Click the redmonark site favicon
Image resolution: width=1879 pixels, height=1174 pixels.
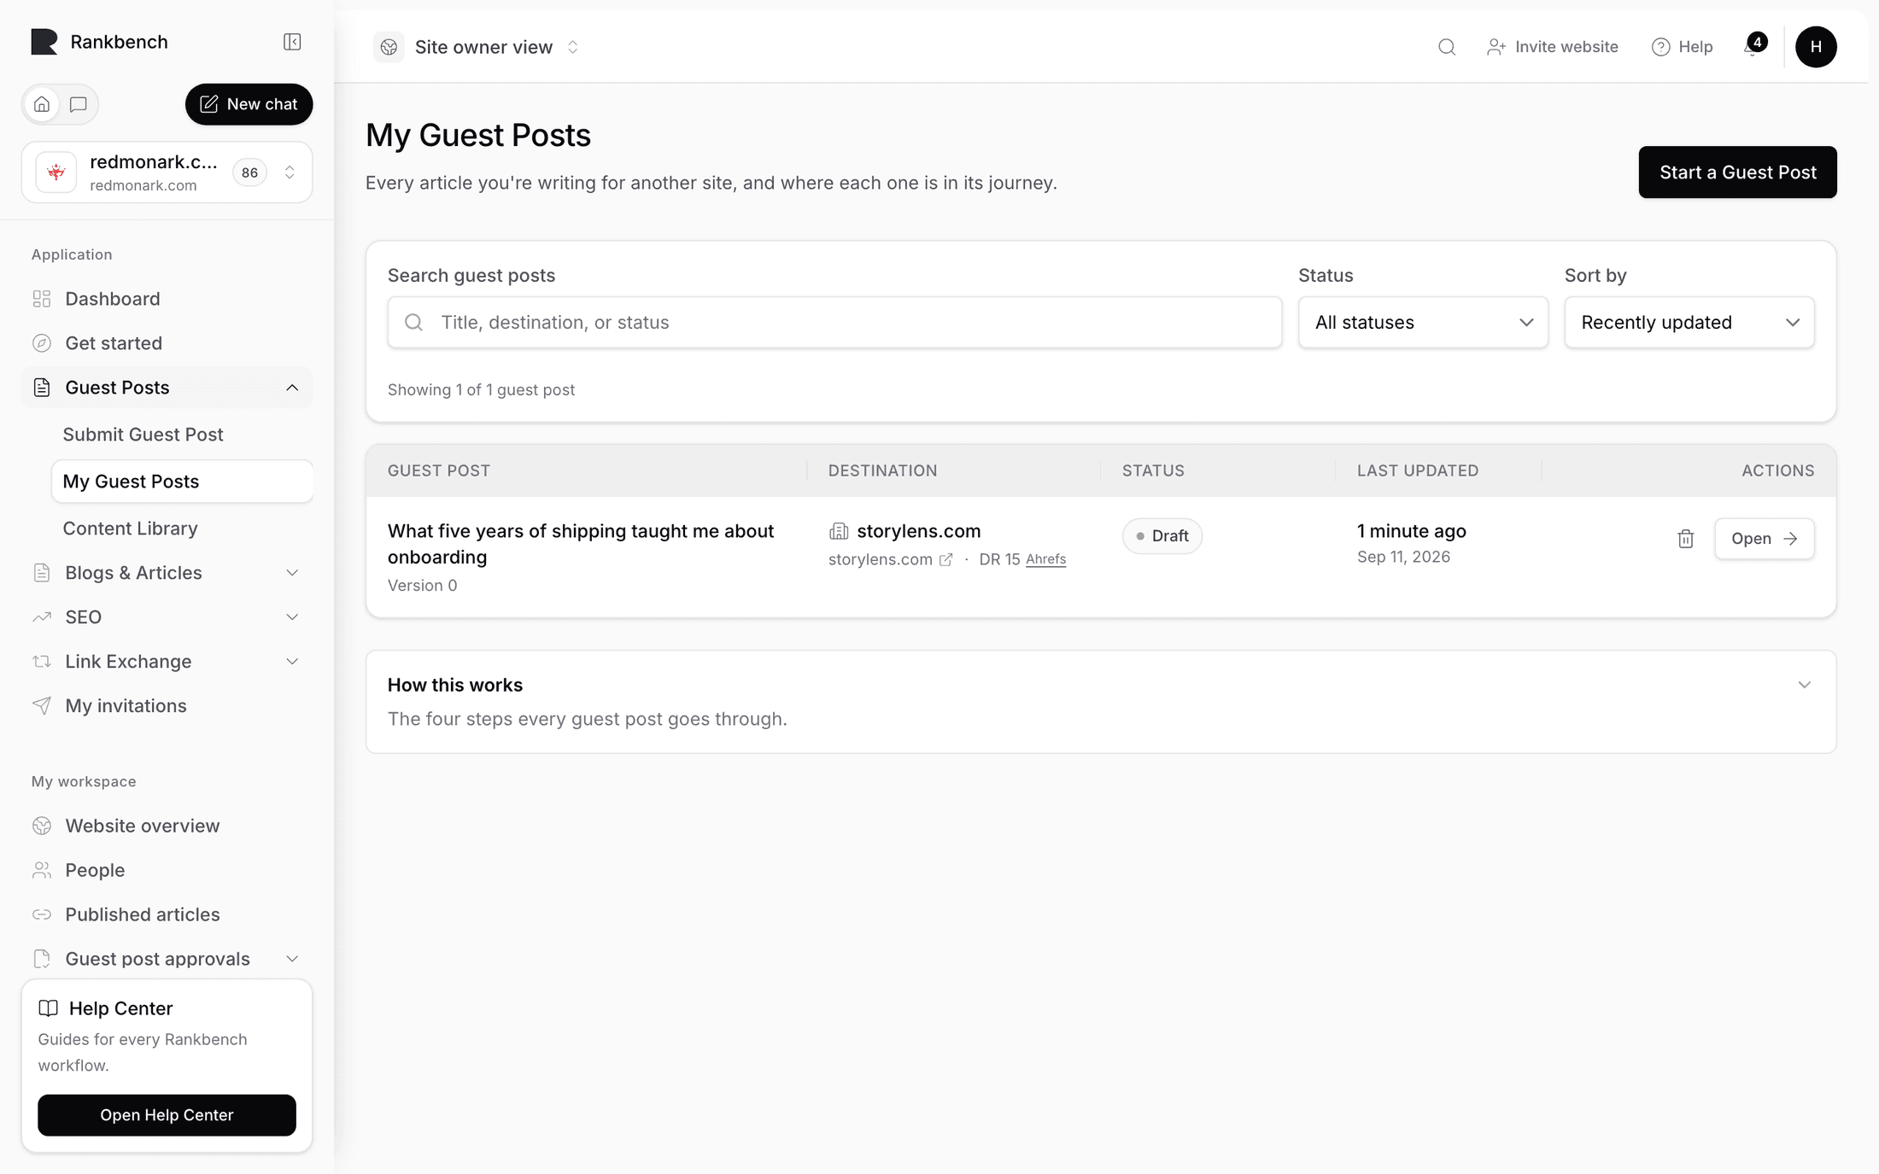56,172
